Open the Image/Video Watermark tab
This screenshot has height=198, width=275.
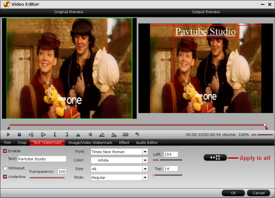click(x=90, y=143)
